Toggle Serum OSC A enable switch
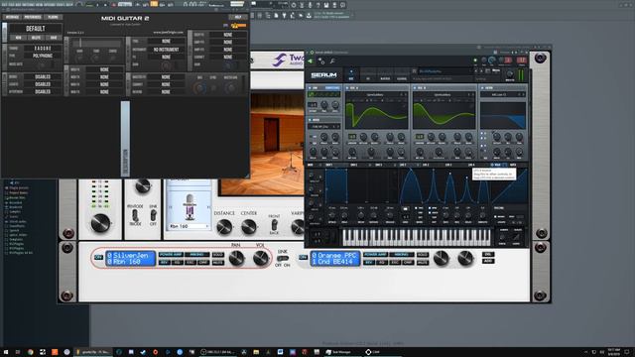Image resolution: width=635 pixels, height=357 pixels. (x=347, y=88)
